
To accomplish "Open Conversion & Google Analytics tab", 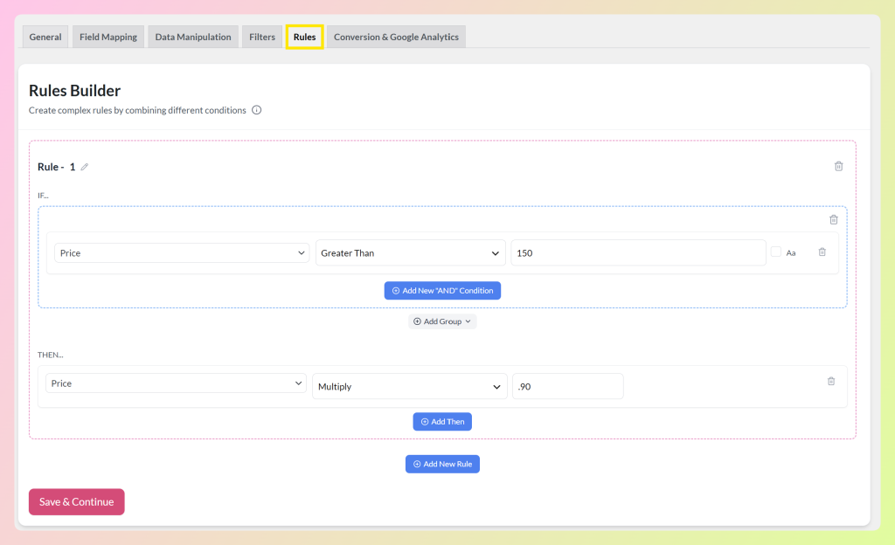I will [x=396, y=37].
